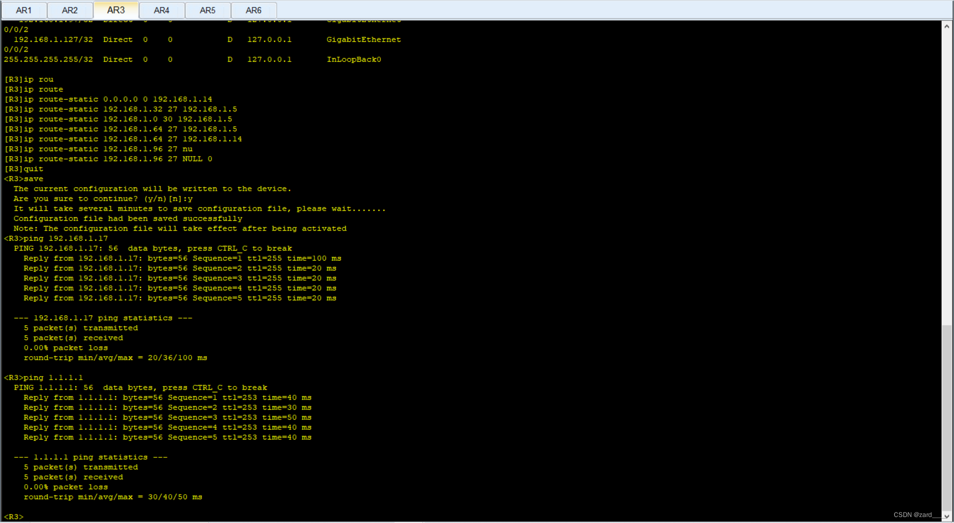Viewport: 954px width, 523px height.
Task: Click the scrollbar up arrow
Action: [947, 26]
